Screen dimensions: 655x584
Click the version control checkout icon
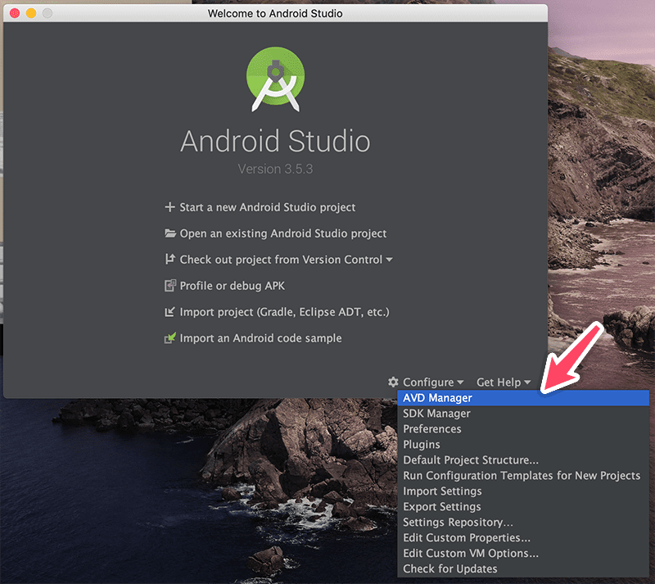169,259
